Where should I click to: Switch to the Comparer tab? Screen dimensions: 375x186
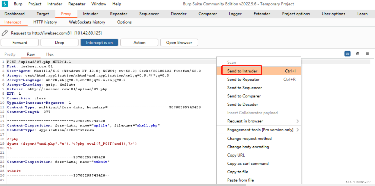click(208, 14)
